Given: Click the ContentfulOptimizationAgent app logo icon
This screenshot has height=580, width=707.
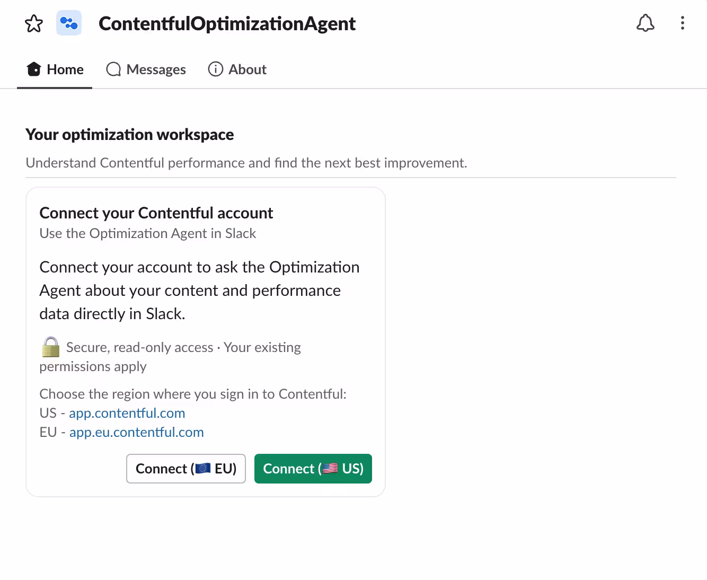Looking at the screenshot, I should (x=69, y=23).
